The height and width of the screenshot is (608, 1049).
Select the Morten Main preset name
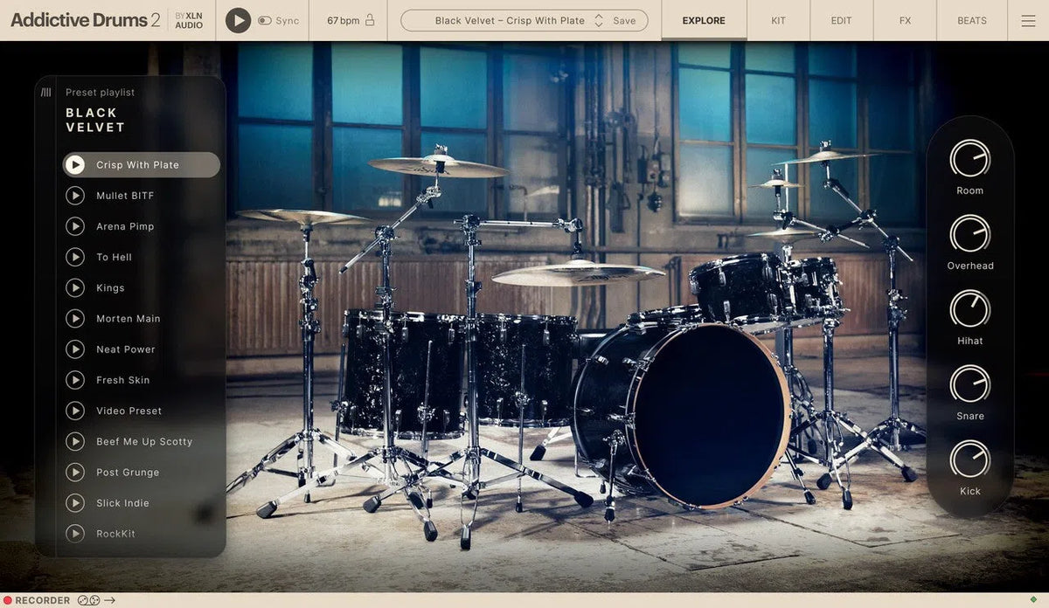point(129,319)
